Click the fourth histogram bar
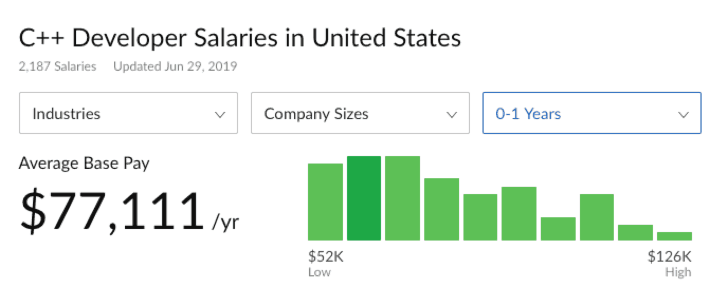Viewport: 728px width, 288px height. 442,209
